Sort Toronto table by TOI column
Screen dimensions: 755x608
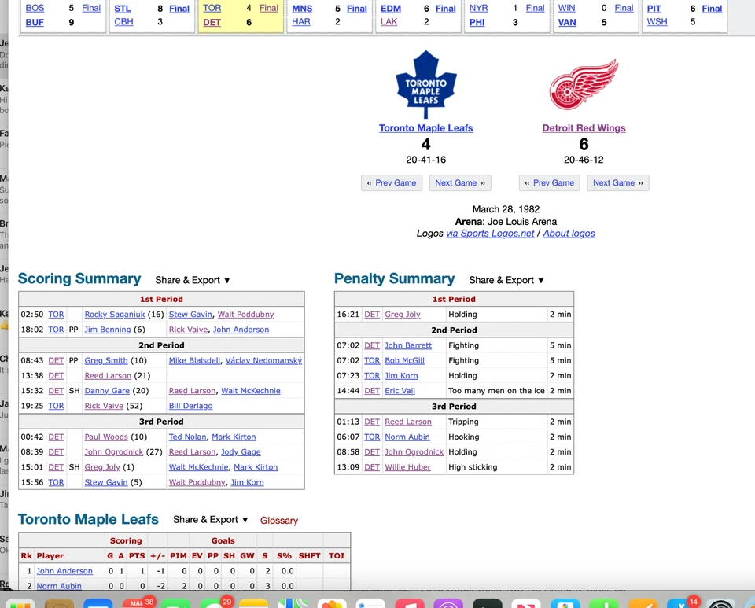pos(337,555)
